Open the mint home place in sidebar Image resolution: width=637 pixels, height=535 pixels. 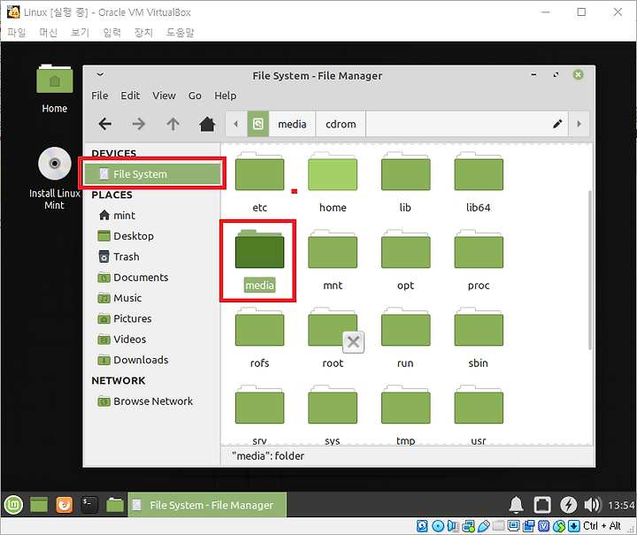[152, 216]
